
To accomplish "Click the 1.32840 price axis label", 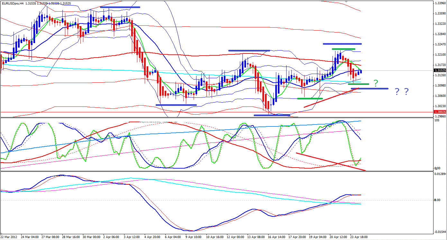I will 440,34.
